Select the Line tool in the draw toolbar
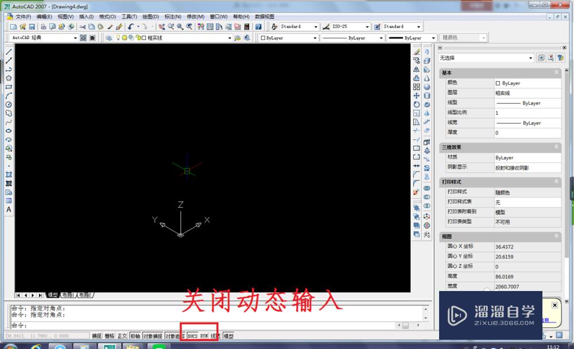 point(7,52)
